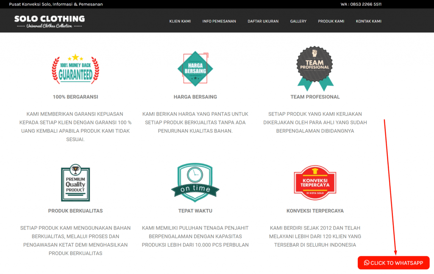
Task: Open the Gallery menu link
Action: pyautogui.click(x=298, y=21)
